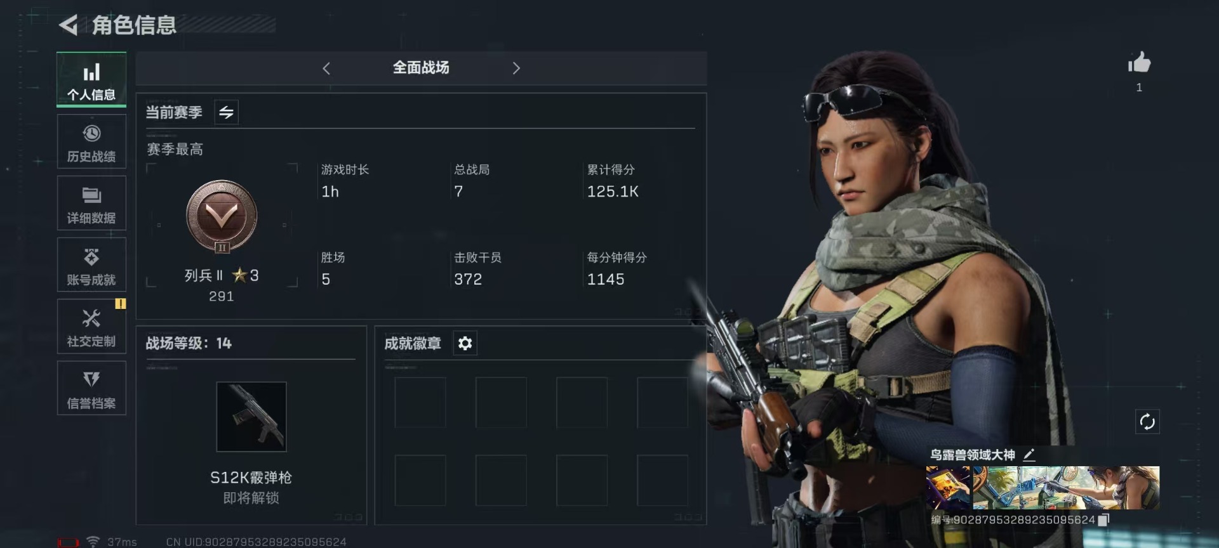This screenshot has width=1219, height=548.
Task: Open the 列兵 II rank badge emblem
Action: click(222, 217)
